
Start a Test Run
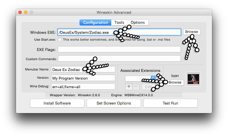170,103
